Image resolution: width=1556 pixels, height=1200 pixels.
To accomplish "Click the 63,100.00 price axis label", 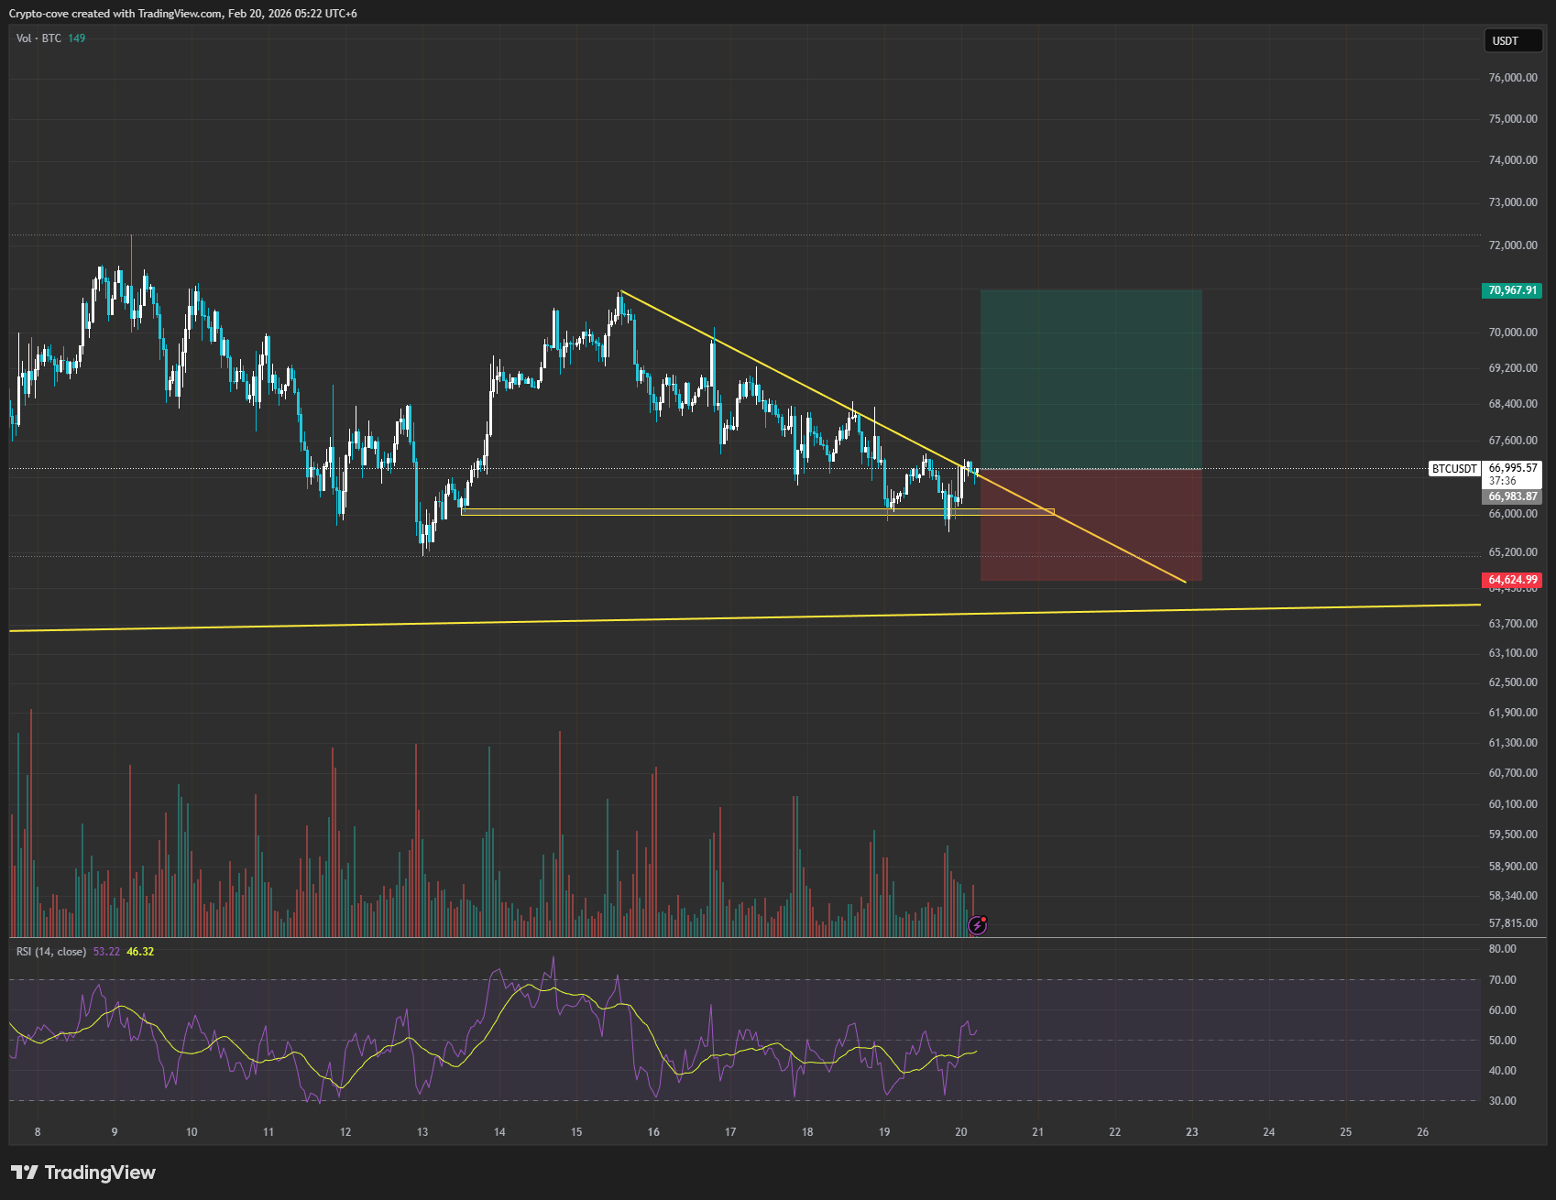I will (1513, 653).
